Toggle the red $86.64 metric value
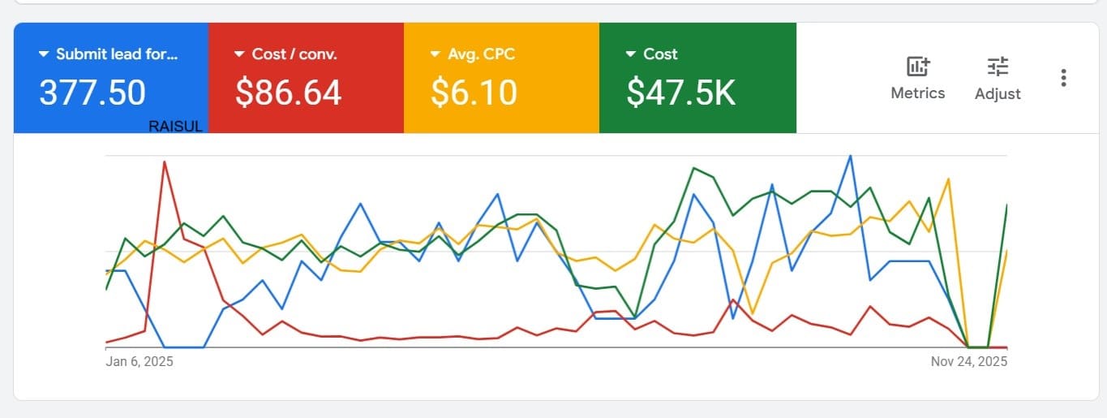The height and width of the screenshot is (418, 1107). (x=288, y=93)
